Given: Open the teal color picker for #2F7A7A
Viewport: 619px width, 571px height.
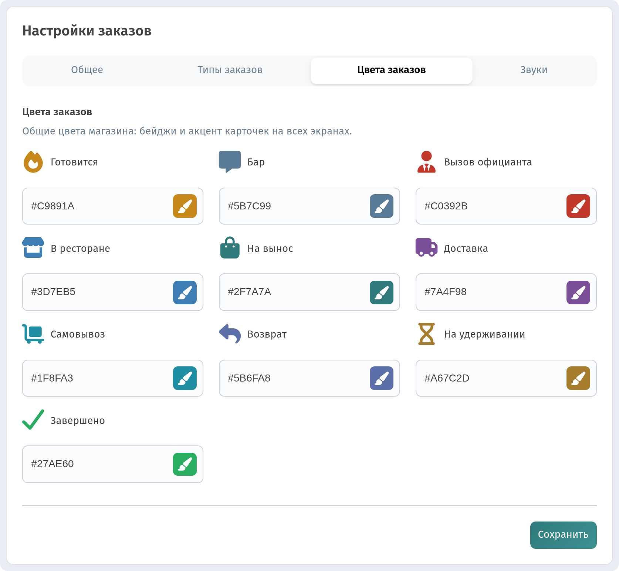Looking at the screenshot, I should click(382, 293).
